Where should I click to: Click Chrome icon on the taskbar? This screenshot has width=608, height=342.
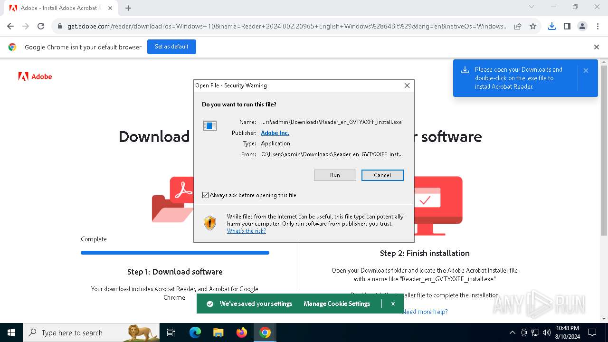265,332
